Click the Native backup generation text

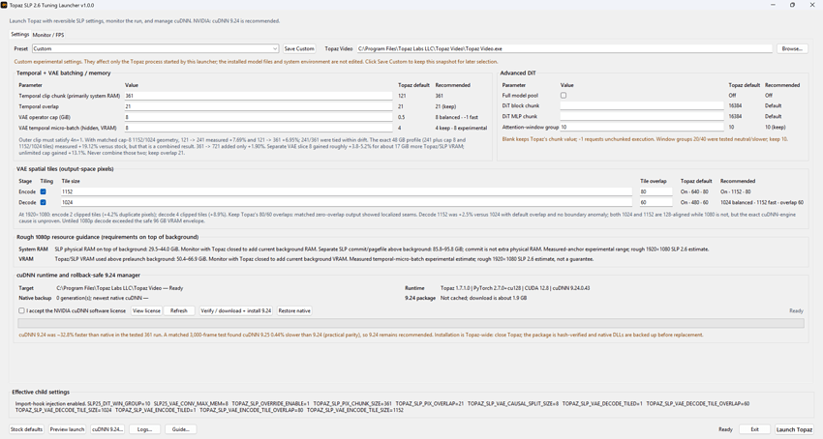pyautogui.click(x=103, y=298)
